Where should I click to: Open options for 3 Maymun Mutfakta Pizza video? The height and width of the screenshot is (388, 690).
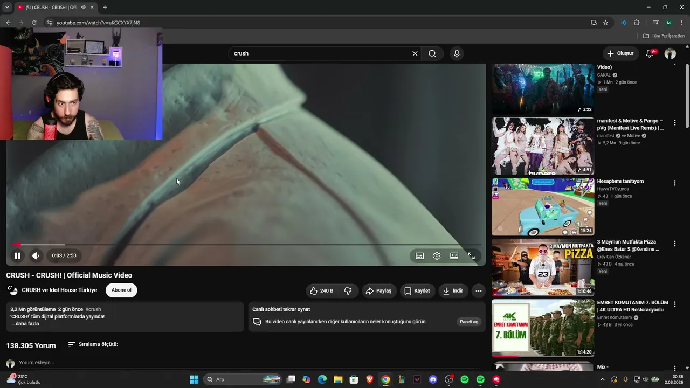coord(674,244)
